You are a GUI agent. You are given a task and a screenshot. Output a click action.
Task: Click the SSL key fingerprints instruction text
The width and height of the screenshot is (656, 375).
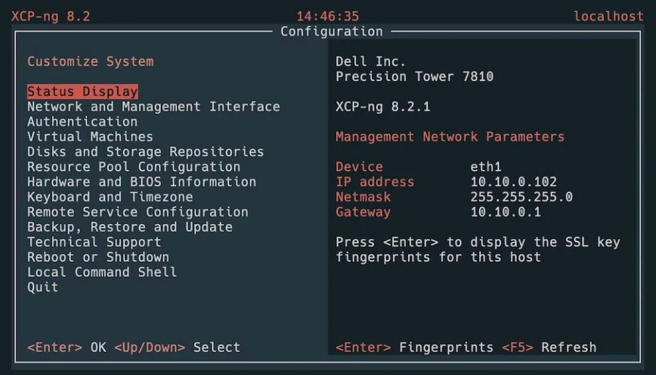(x=477, y=250)
